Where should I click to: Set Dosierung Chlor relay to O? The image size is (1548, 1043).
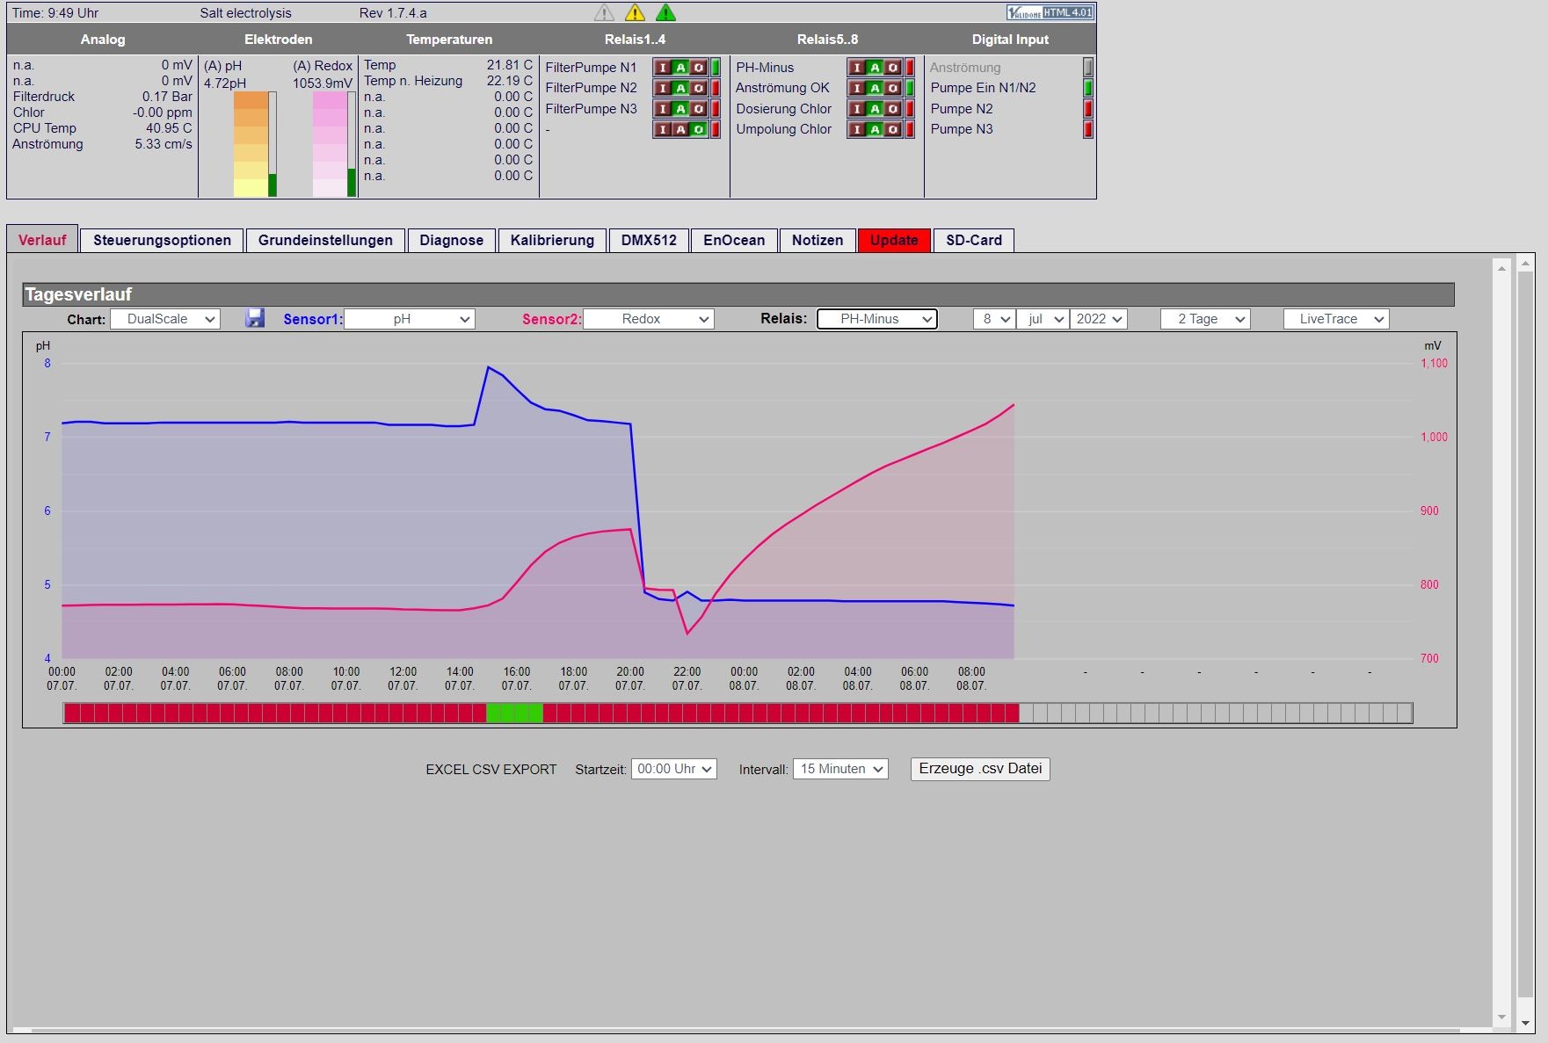(892, 109)
